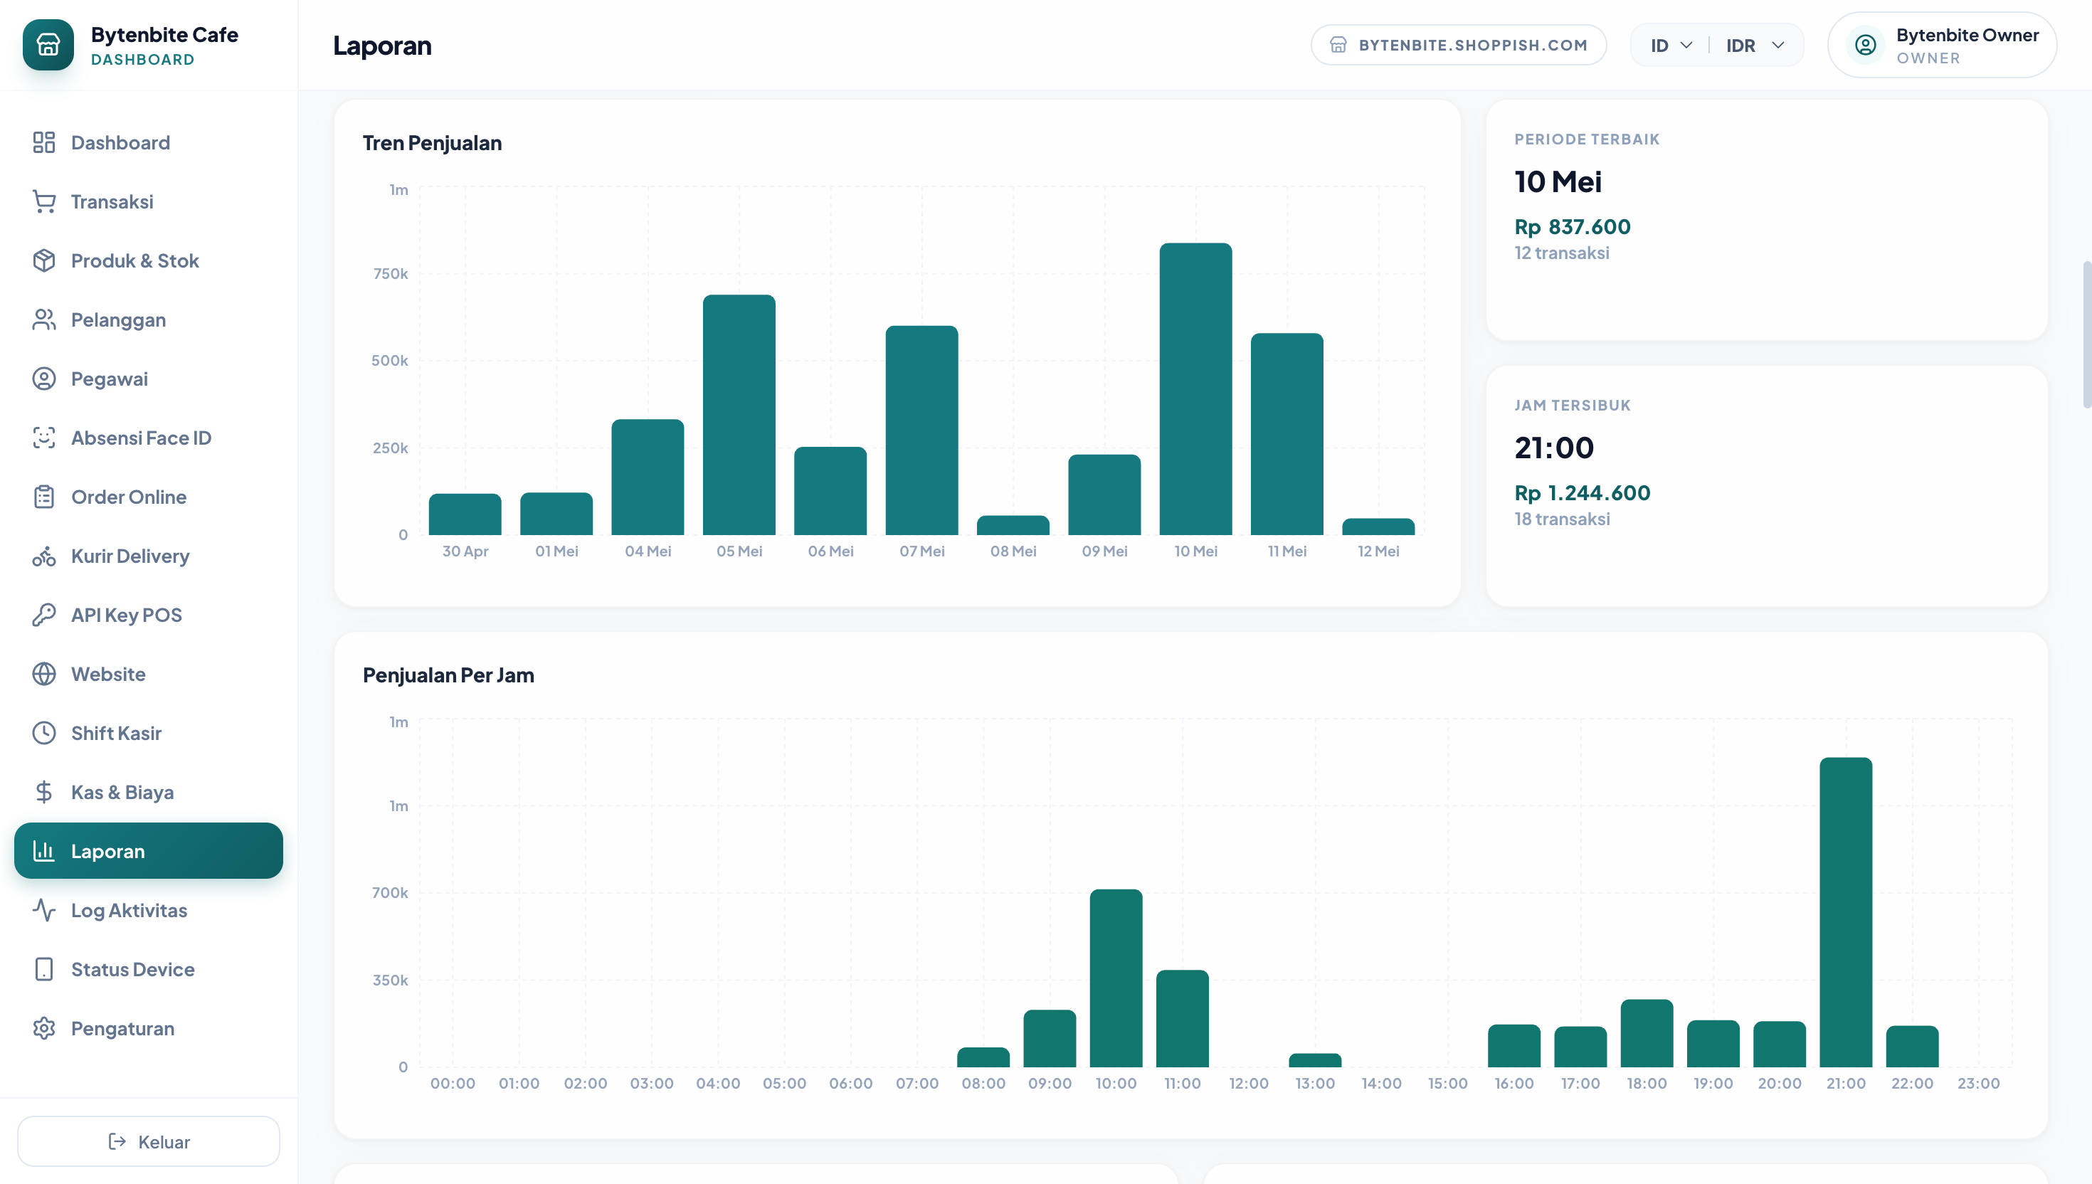The image size is (2092, 1184).
Task: Click the 21:00 bar in Penjualan Per Jam
Action: [x=1846, y=911]
